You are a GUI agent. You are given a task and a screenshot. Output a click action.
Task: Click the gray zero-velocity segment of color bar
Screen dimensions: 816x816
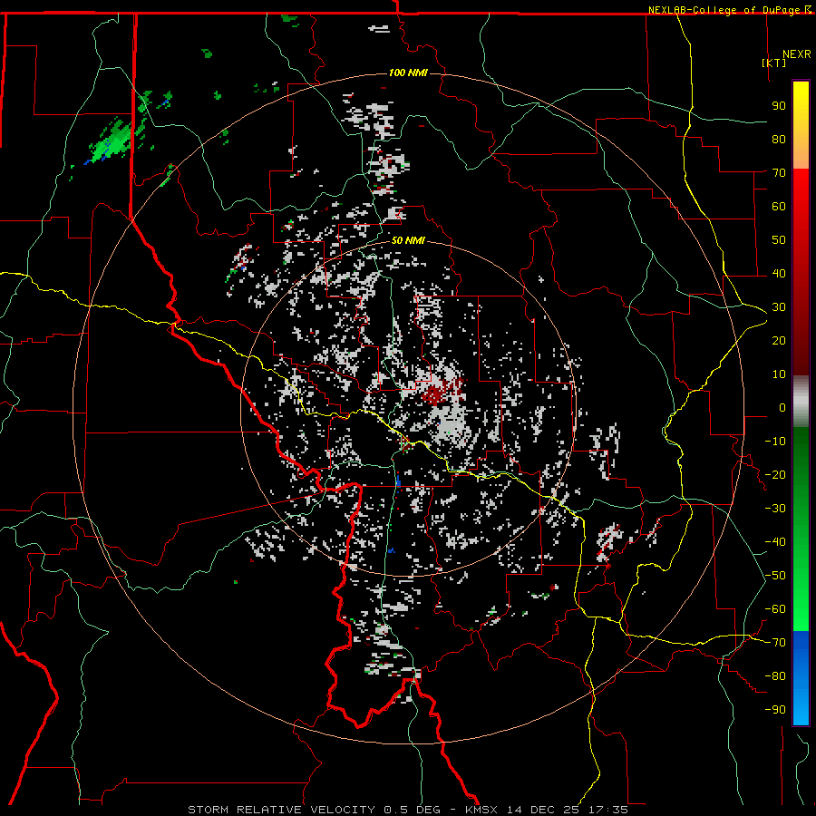pyautogui.click(x=801, y=402)
